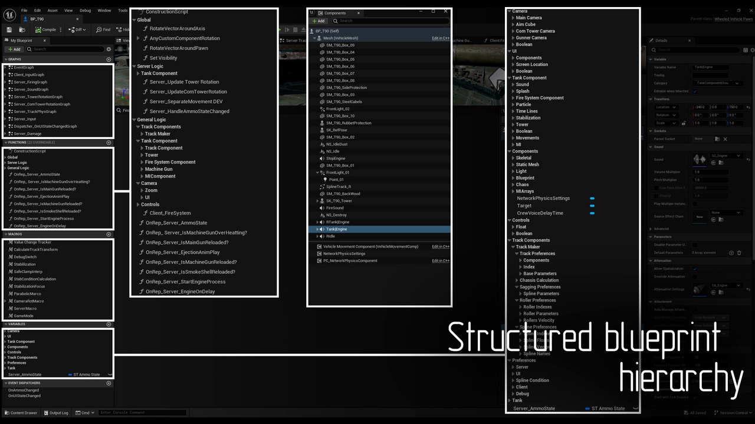Add a new variable with plus icon
Viewport: 755px width, 424px height.
click(x=109, y=324)
